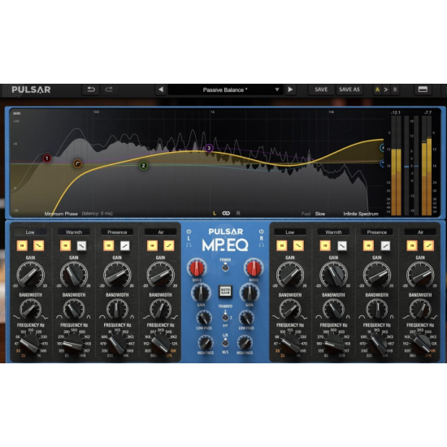The image size is (447, 447).
Task: Flip the L/R to M/S mode switch
Action: tap(225, 343)
